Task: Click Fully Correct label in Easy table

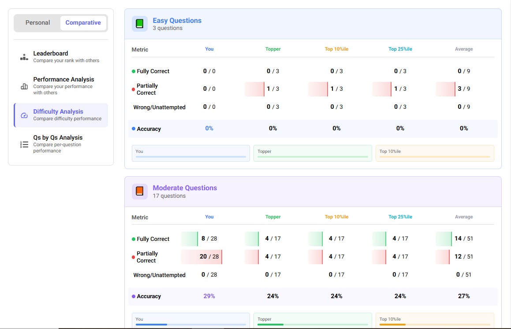Action: 153,71
